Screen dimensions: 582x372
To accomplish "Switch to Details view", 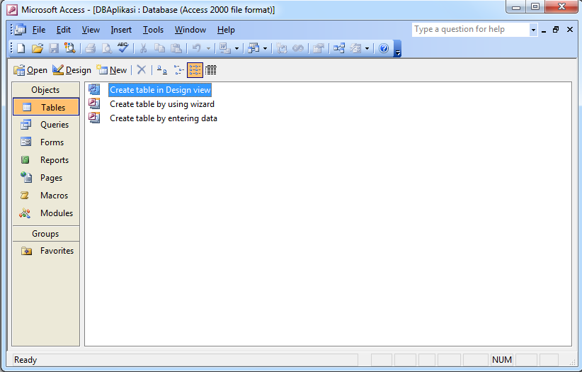I will 211,70.
